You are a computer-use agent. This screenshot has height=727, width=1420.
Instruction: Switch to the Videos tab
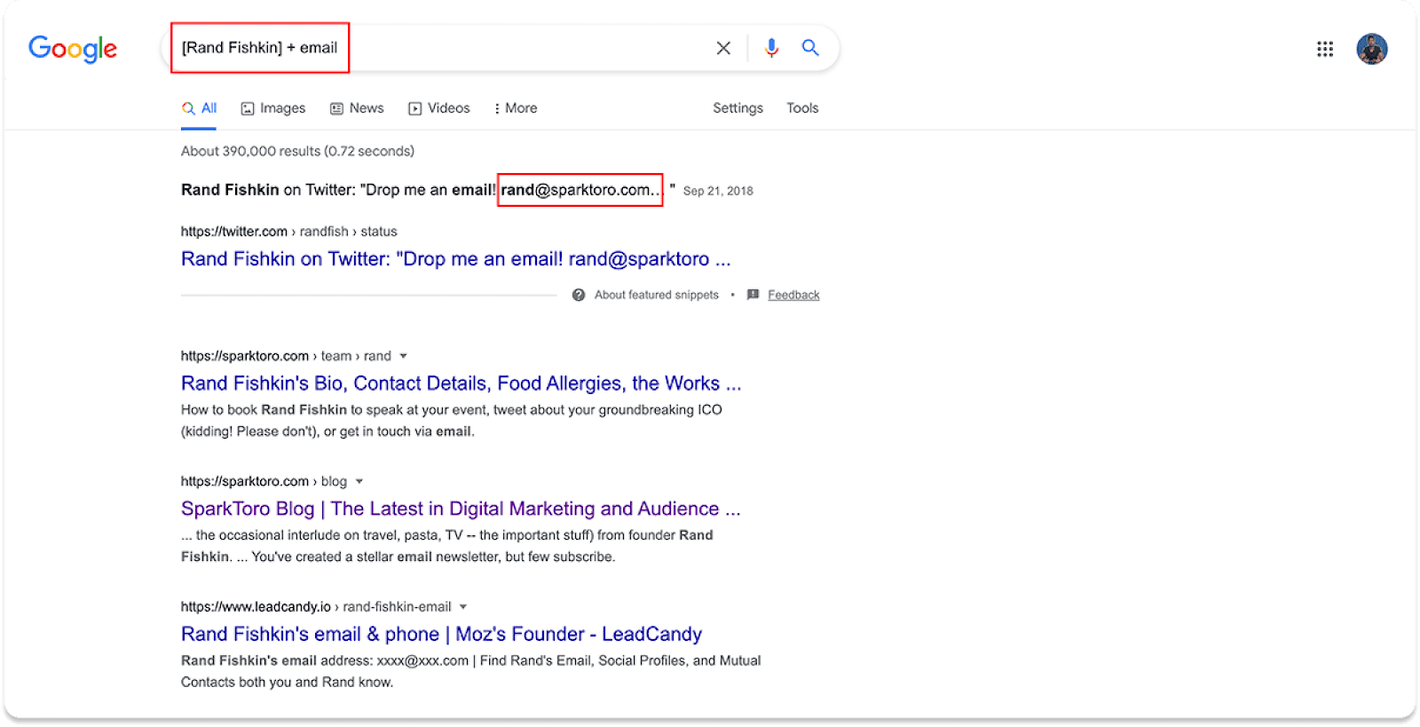(439, 108)
